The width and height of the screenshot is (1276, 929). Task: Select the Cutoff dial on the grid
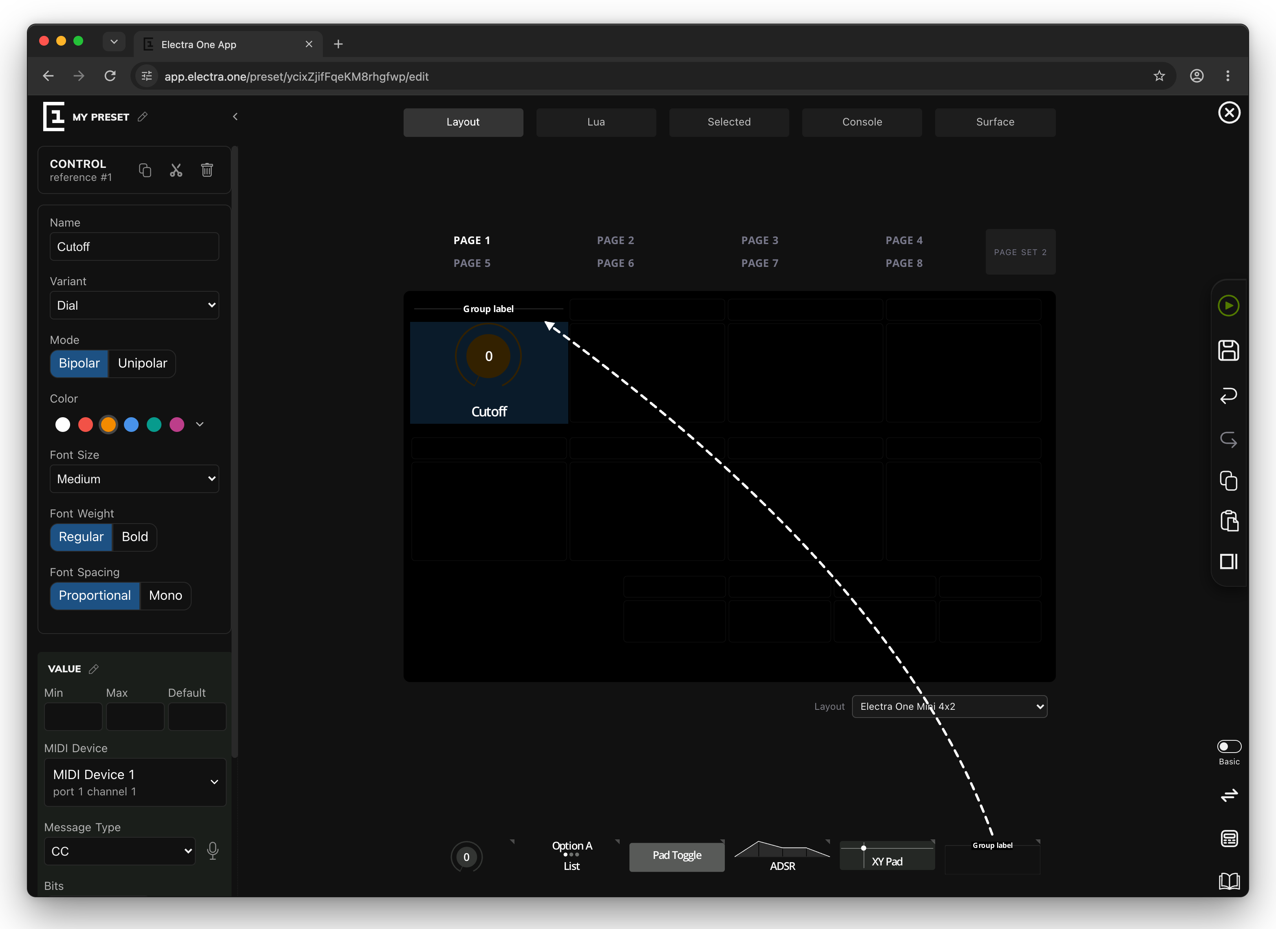[489, 372]
